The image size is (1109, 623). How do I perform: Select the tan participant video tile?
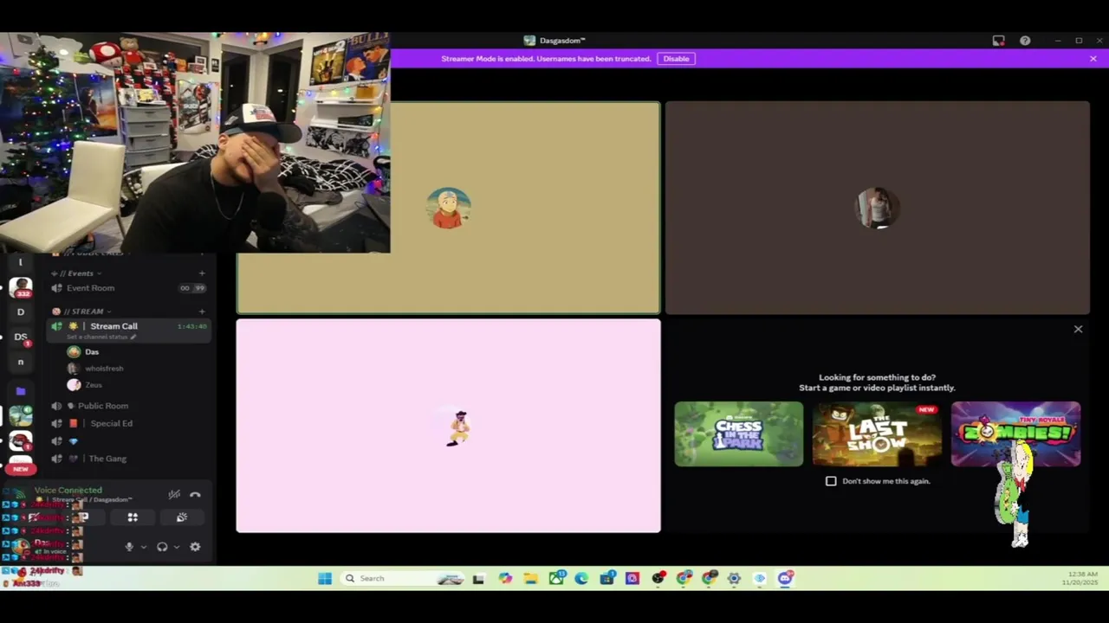(448, 208)
